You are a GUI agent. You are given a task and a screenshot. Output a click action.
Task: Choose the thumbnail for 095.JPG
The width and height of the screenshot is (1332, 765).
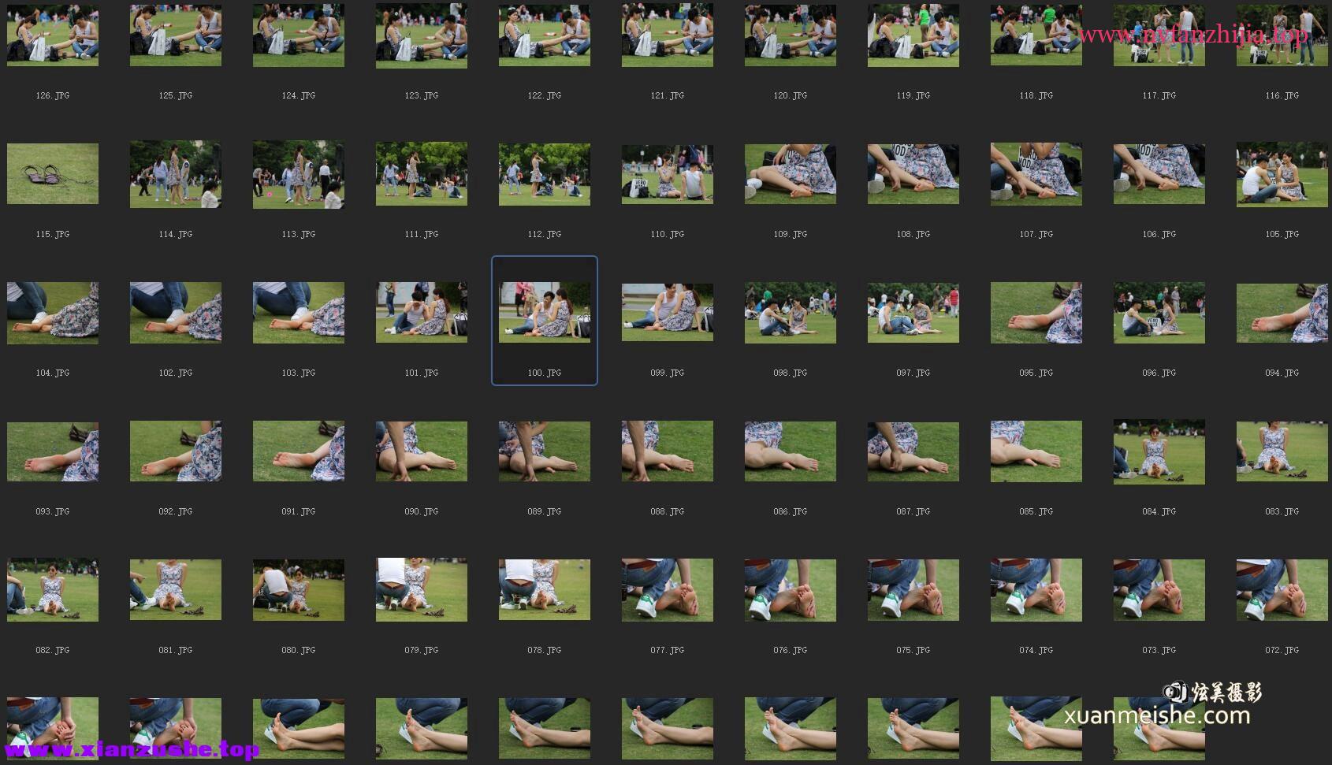coord(1036,312)
